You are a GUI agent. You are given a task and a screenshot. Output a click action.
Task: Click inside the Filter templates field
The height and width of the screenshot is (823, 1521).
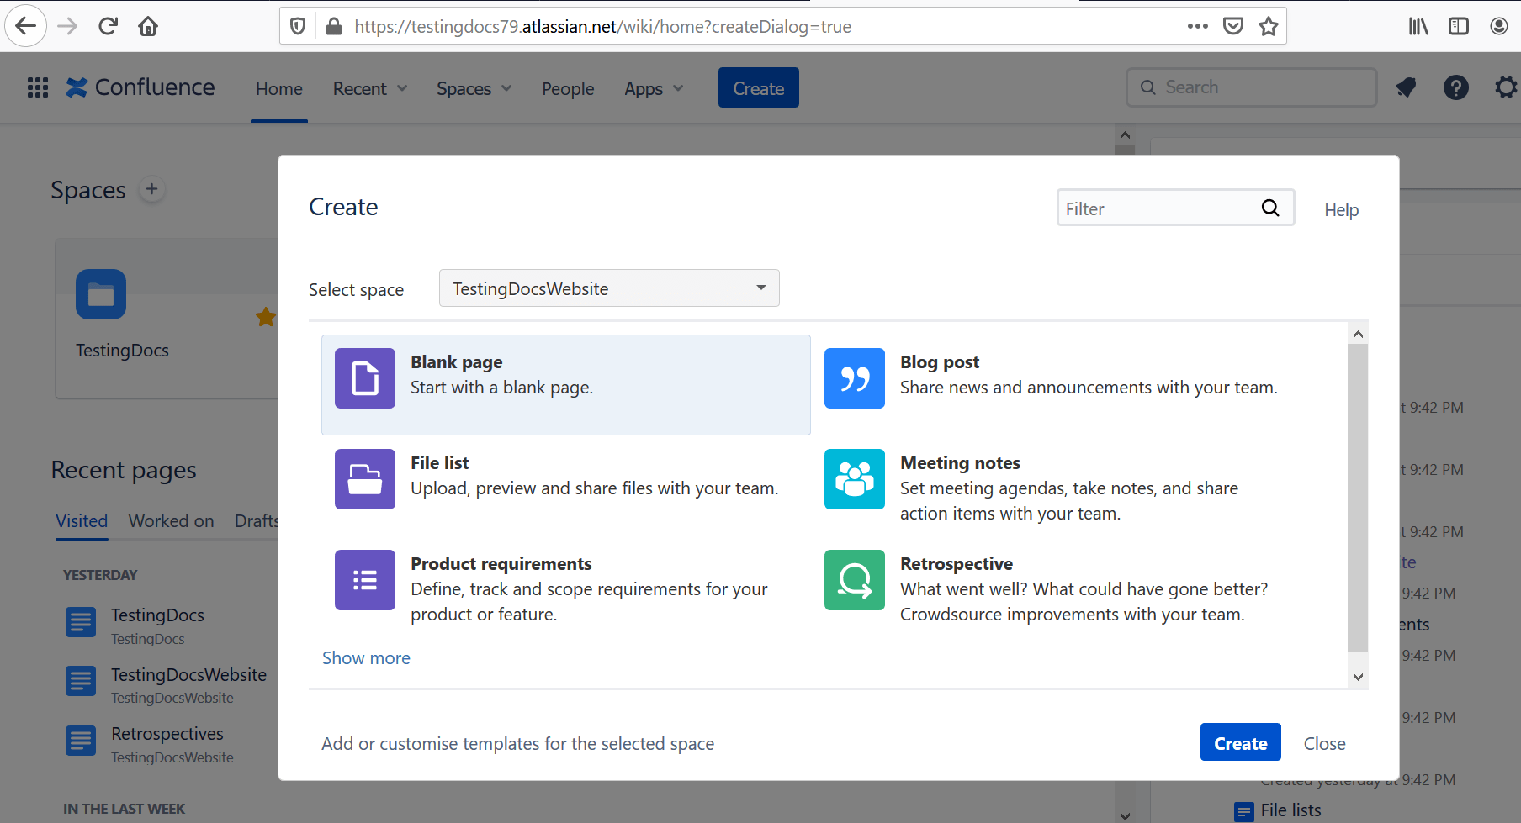coord(1161,208)
